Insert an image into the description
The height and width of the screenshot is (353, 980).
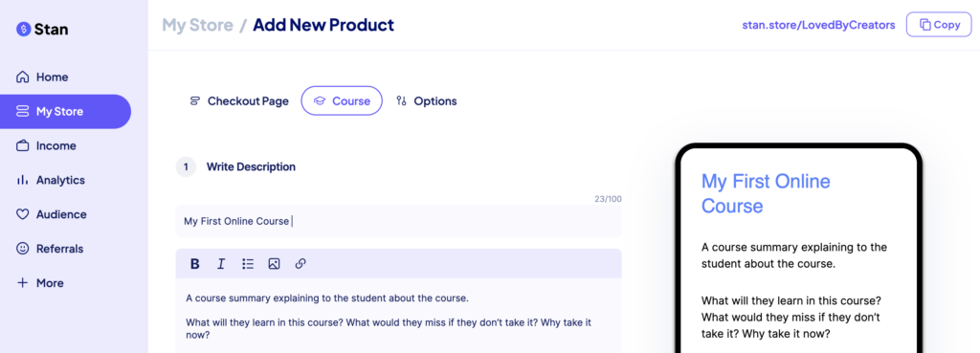click(274, 264)
